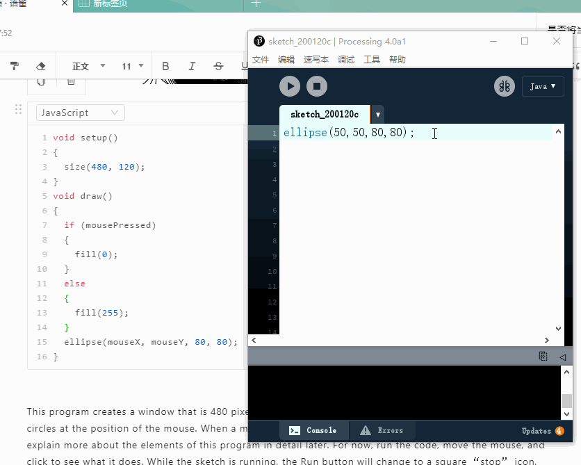Screen dimensions: 581x465
Task: Run the sketch with the Play button
Action: click(289, 86)
